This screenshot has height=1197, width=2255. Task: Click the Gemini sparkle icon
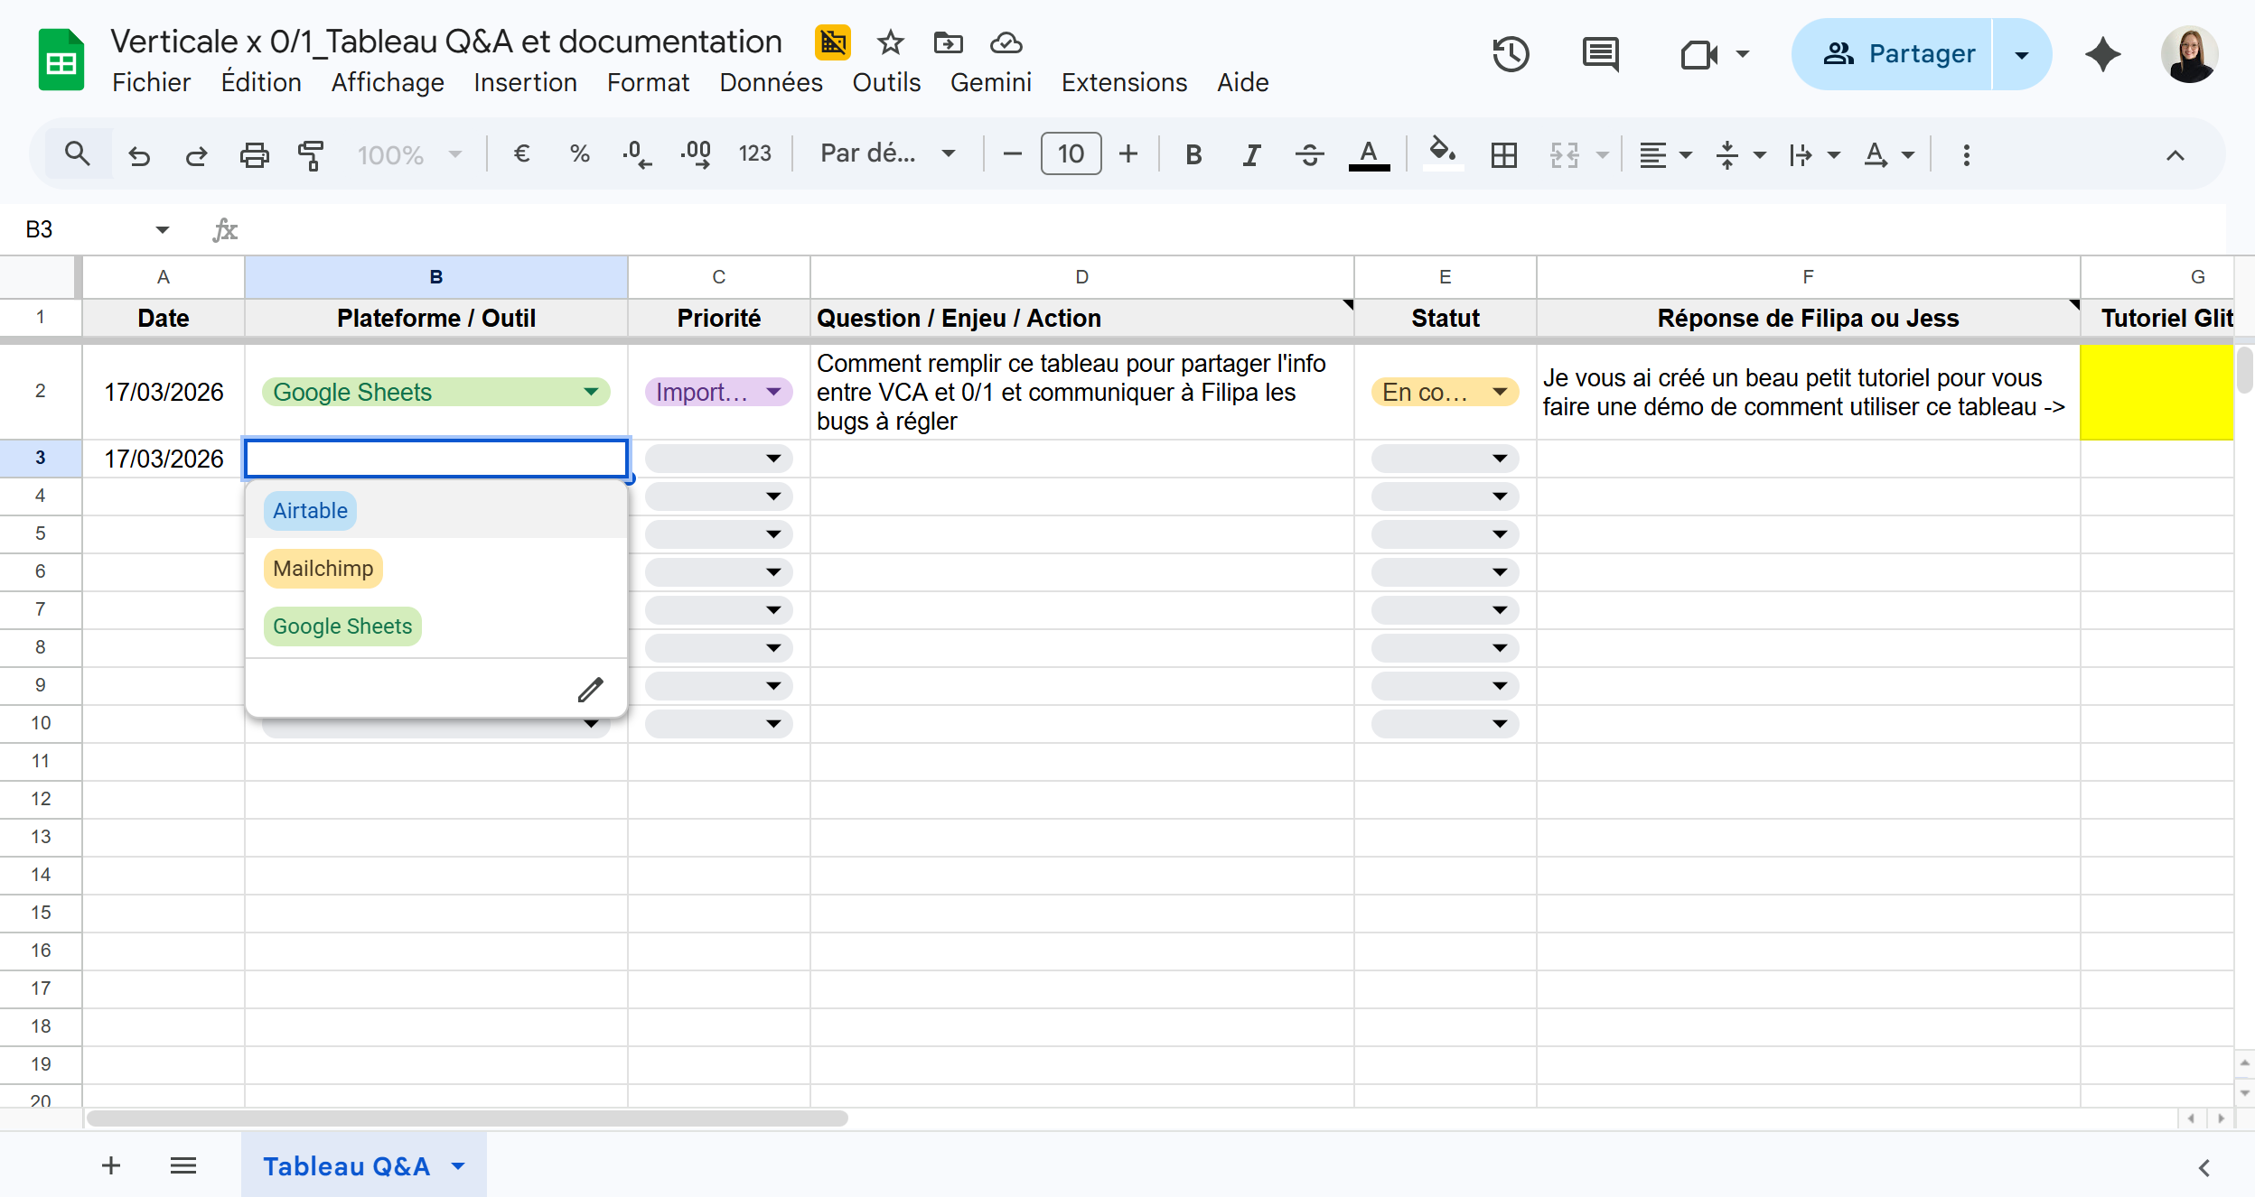tap(2102, 54)
